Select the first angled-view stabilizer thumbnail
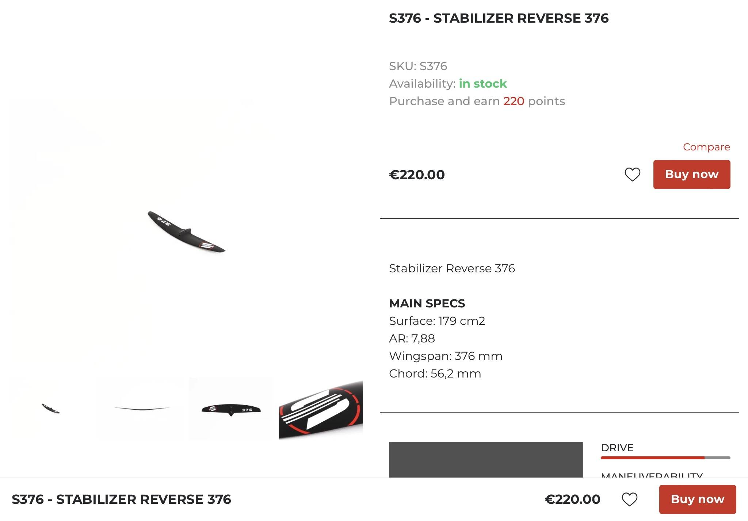This screenshot has height=521, width=748. pos(51,408)
